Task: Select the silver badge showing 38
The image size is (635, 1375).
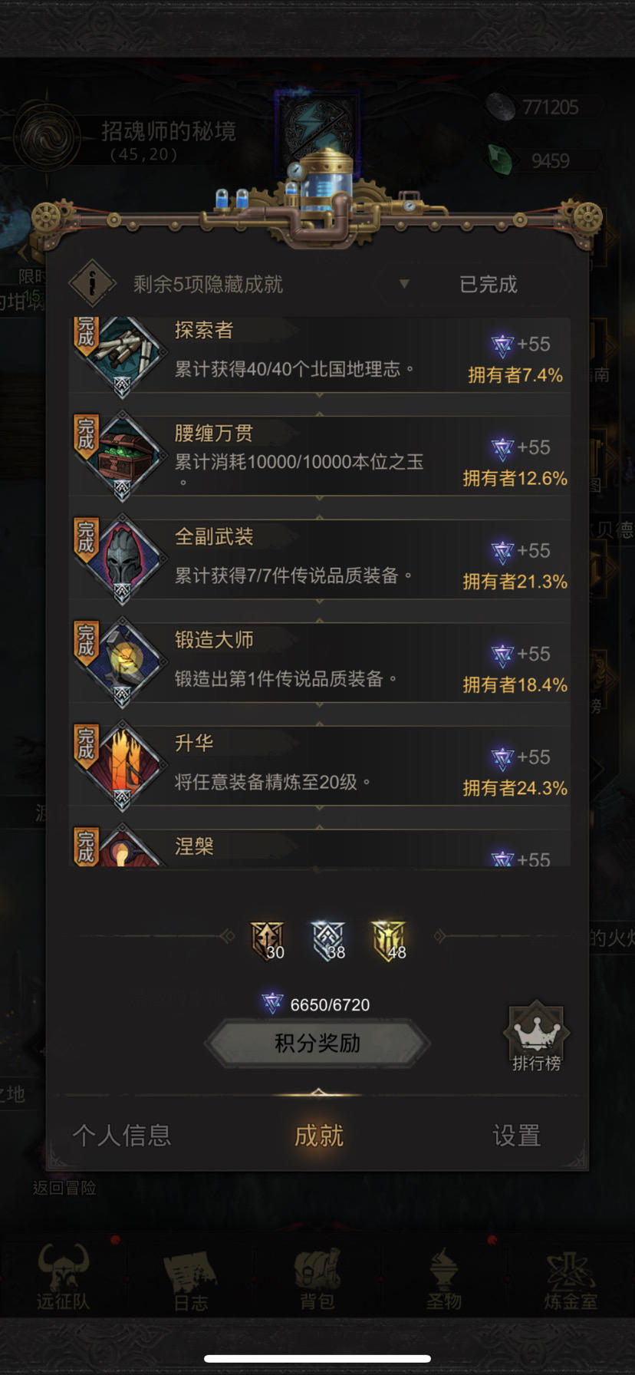Action: [x=328, y=941]
